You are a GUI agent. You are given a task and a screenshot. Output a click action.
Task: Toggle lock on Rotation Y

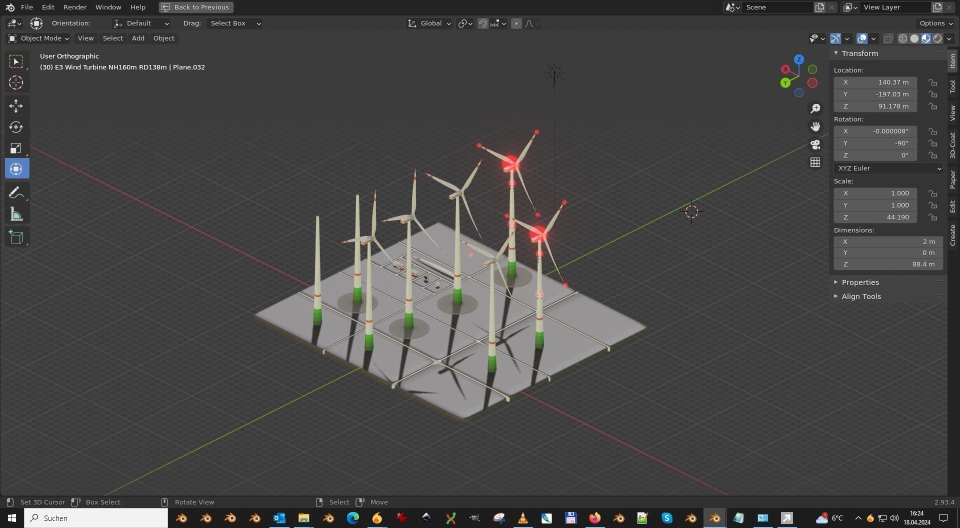933,143
